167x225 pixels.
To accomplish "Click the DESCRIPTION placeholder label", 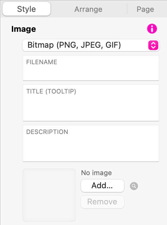I will [47, 132].
